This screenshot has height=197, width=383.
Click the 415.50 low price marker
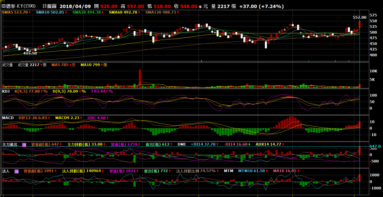pos(30,54)
